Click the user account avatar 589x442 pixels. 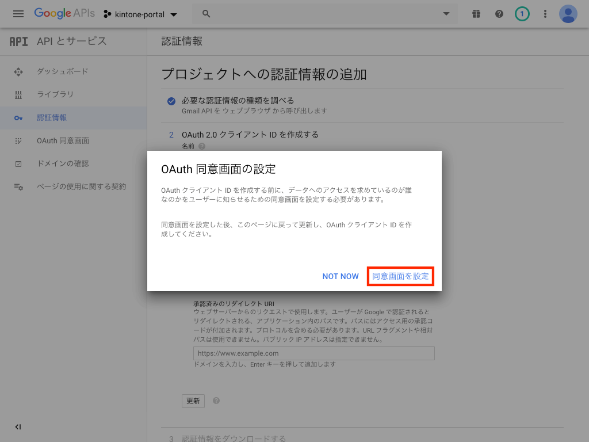click(x=568, y=14)
